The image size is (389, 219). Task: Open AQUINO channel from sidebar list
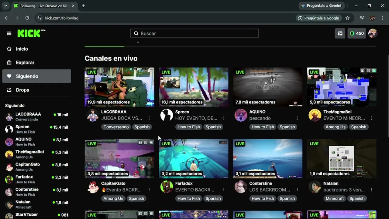[x=36, y=142]
